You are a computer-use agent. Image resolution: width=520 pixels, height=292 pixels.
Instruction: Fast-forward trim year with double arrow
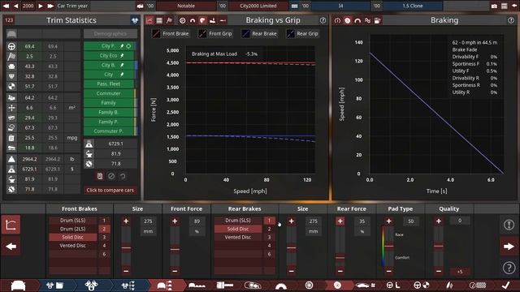coord(50,6)
